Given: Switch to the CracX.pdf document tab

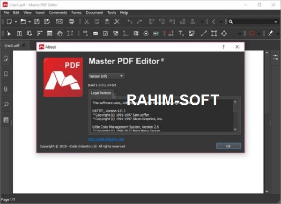Looking at the screenshot, I should coord(12,45).
